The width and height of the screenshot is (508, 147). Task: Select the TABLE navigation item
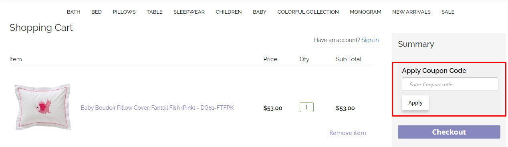(155, 12)
